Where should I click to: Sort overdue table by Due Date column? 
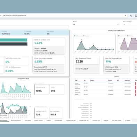pos(127,80)
